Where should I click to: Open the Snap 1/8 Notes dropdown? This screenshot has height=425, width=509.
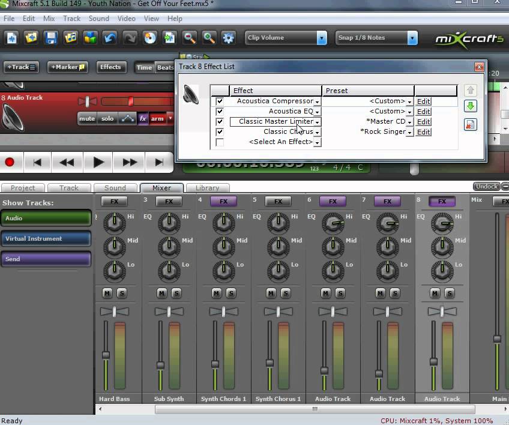coord(412,38)
